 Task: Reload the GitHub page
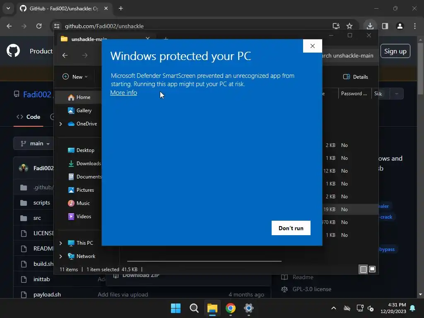tap(39, 26)
